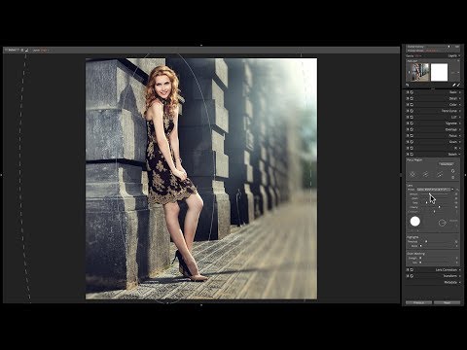Select the half-planar focus region icon

440,175
